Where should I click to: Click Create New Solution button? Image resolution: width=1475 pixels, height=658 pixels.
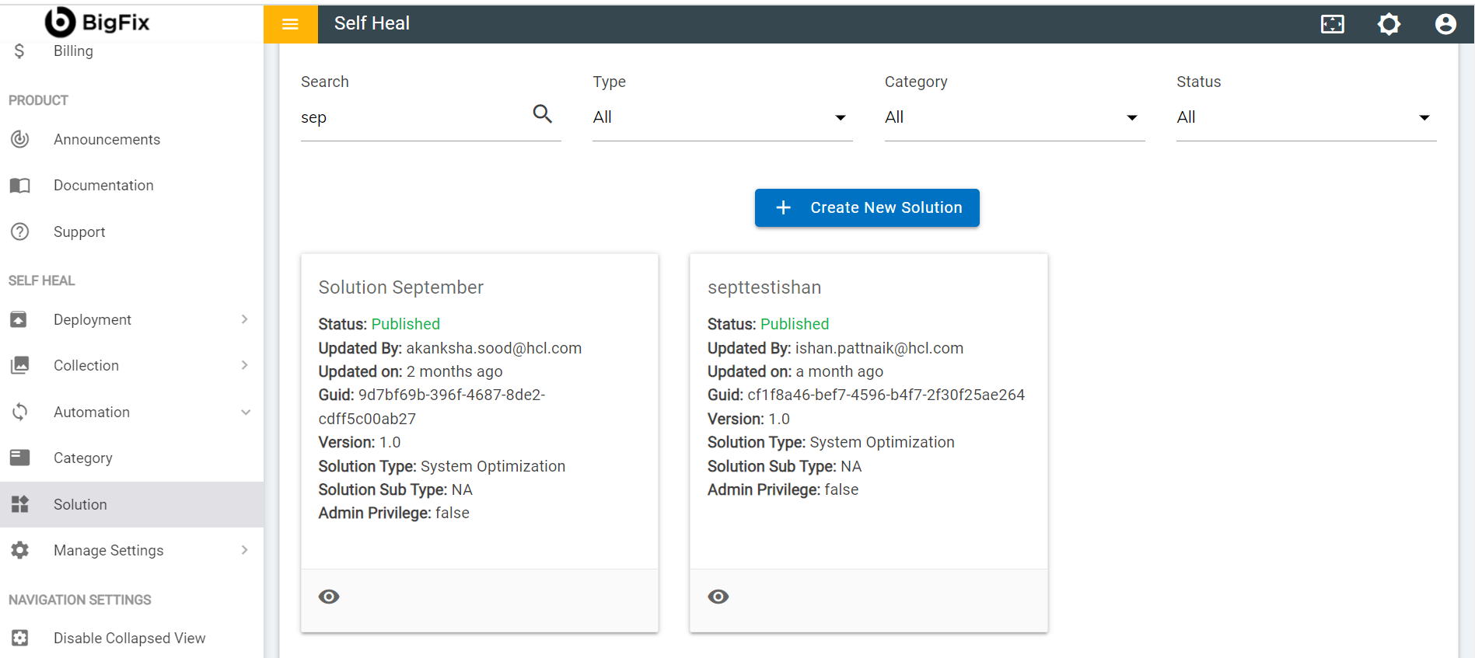tap(866, 207)
